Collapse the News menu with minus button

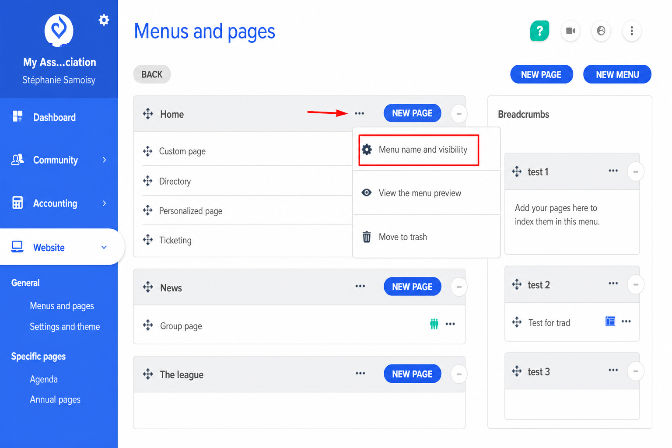[x=459, y=287]
